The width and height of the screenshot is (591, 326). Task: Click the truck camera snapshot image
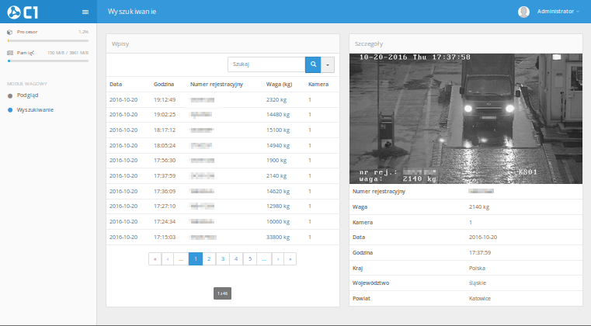click(464, 118)
